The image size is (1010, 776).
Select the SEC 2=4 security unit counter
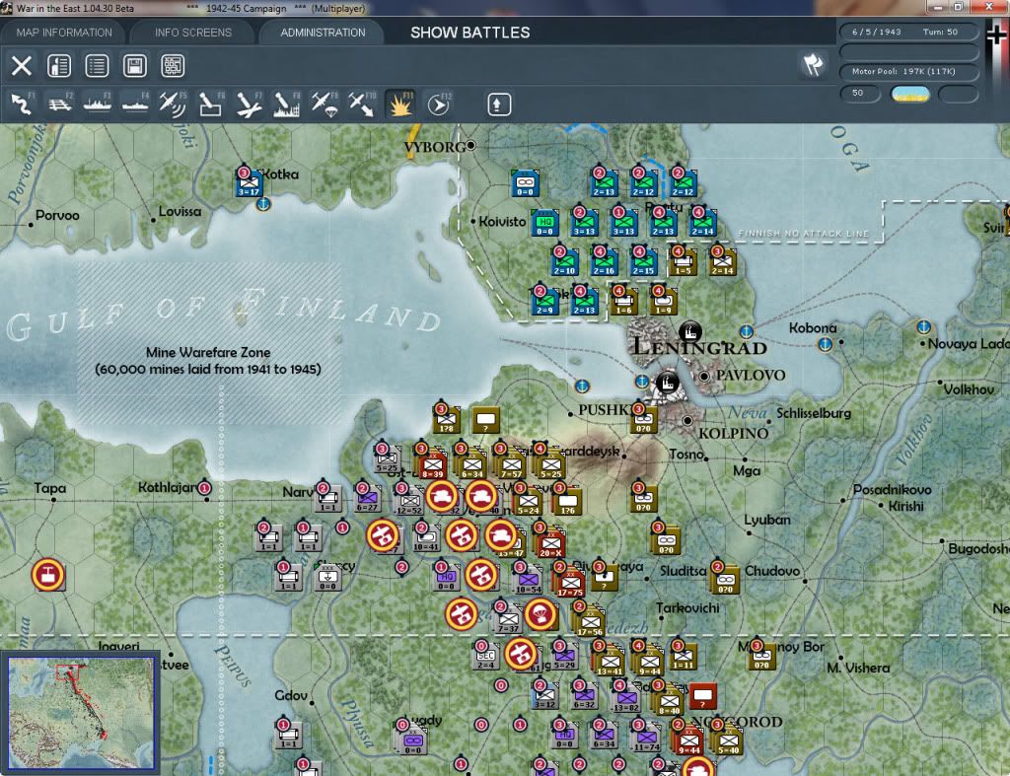pyautogui.click(x=485, y=657)
